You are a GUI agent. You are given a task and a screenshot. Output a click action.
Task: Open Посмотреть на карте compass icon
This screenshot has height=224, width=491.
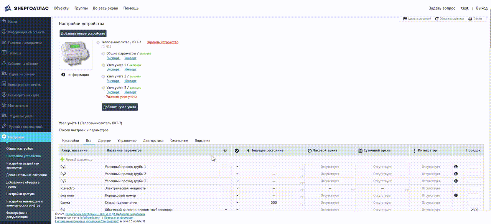pyautogui.click(x=4, y=95)
